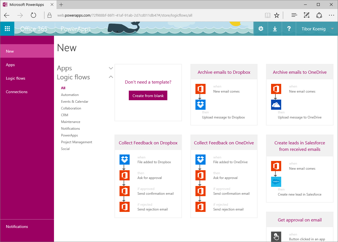This screenshot has height=242, width=338.
Task: Toggle reading view with the book icon
Action: point(267,15)
